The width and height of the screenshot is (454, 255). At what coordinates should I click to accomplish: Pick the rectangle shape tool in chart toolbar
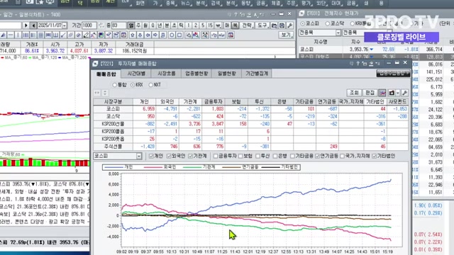(x=179, y=35)
